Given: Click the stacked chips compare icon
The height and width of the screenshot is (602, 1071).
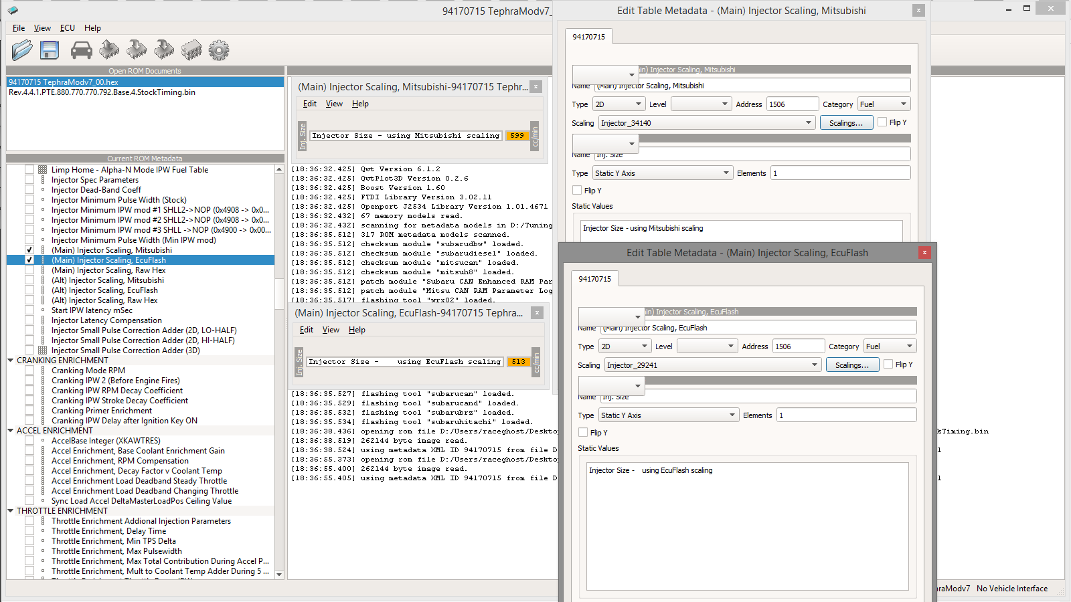Looking at the screenshot, I should pos(191,50).
